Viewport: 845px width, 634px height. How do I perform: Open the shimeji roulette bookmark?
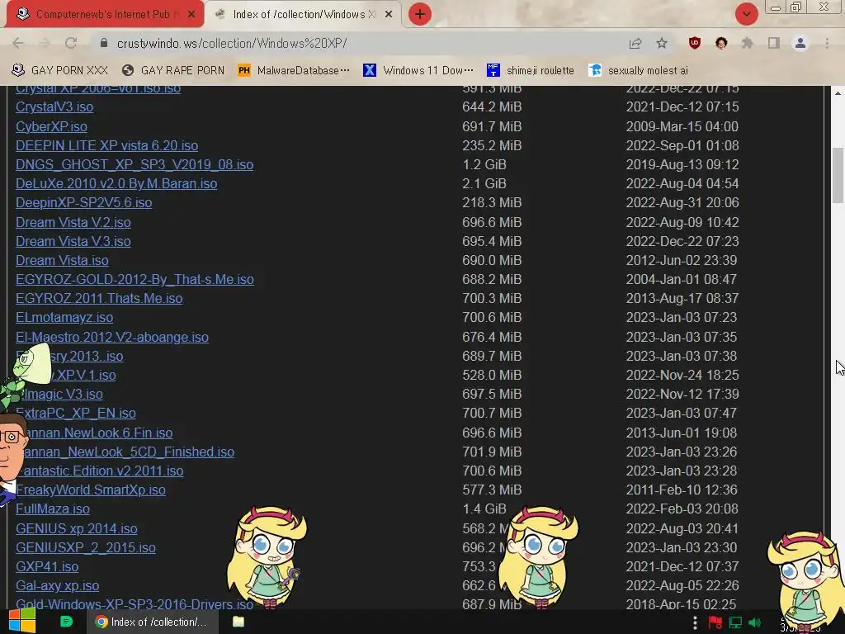coord(531,70)
